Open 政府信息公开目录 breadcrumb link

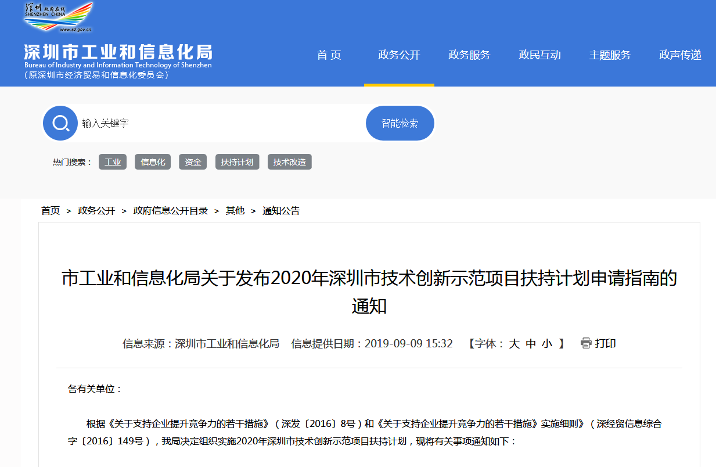(171, 211)
